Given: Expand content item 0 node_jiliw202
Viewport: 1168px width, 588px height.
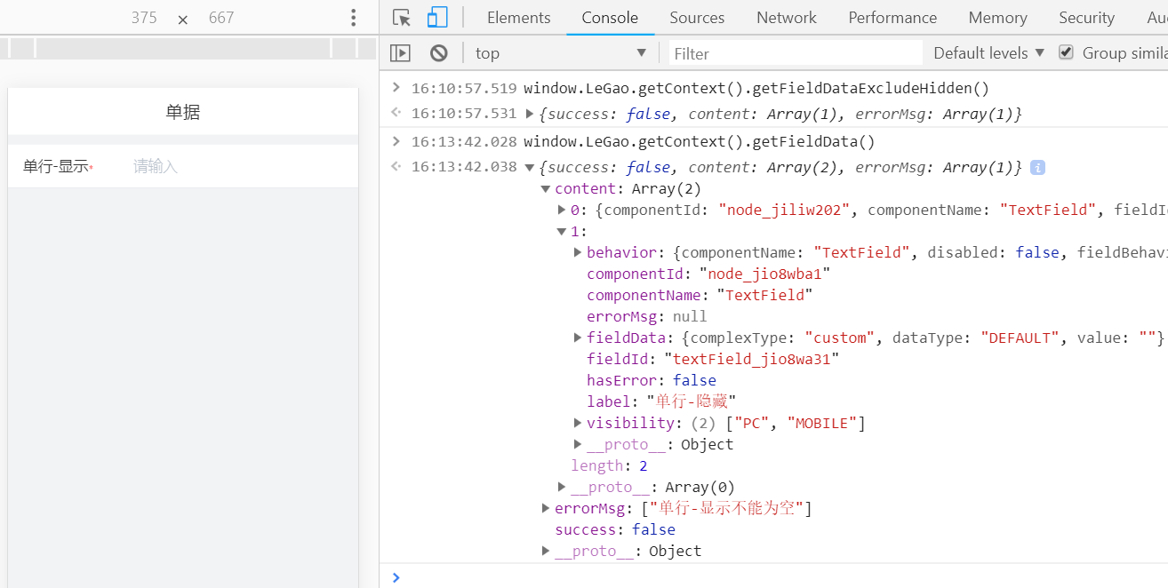Looking at the screenshot, I should click(x=562, y=210).
